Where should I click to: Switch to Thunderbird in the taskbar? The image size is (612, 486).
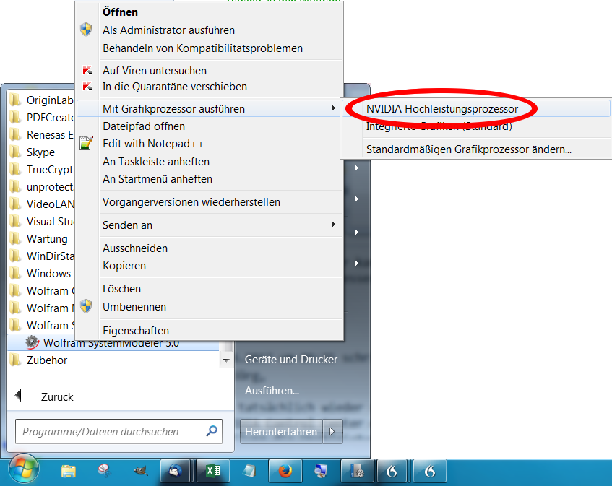click(176, 471)
